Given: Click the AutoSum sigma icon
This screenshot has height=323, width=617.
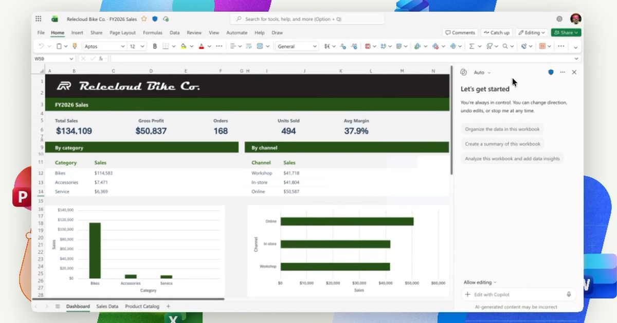Looking at the screenshot, I should [471, 46].
